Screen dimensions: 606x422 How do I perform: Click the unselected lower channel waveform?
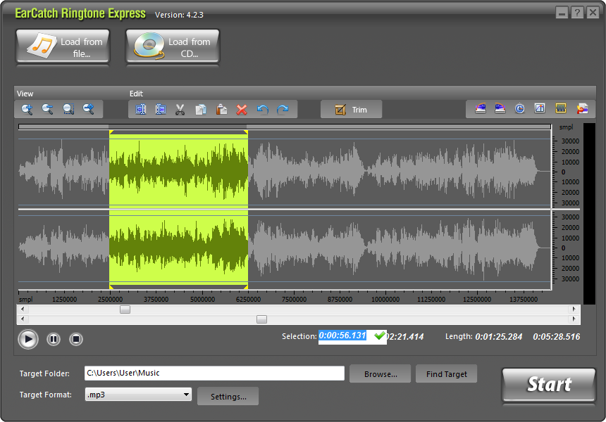(400, 248)
